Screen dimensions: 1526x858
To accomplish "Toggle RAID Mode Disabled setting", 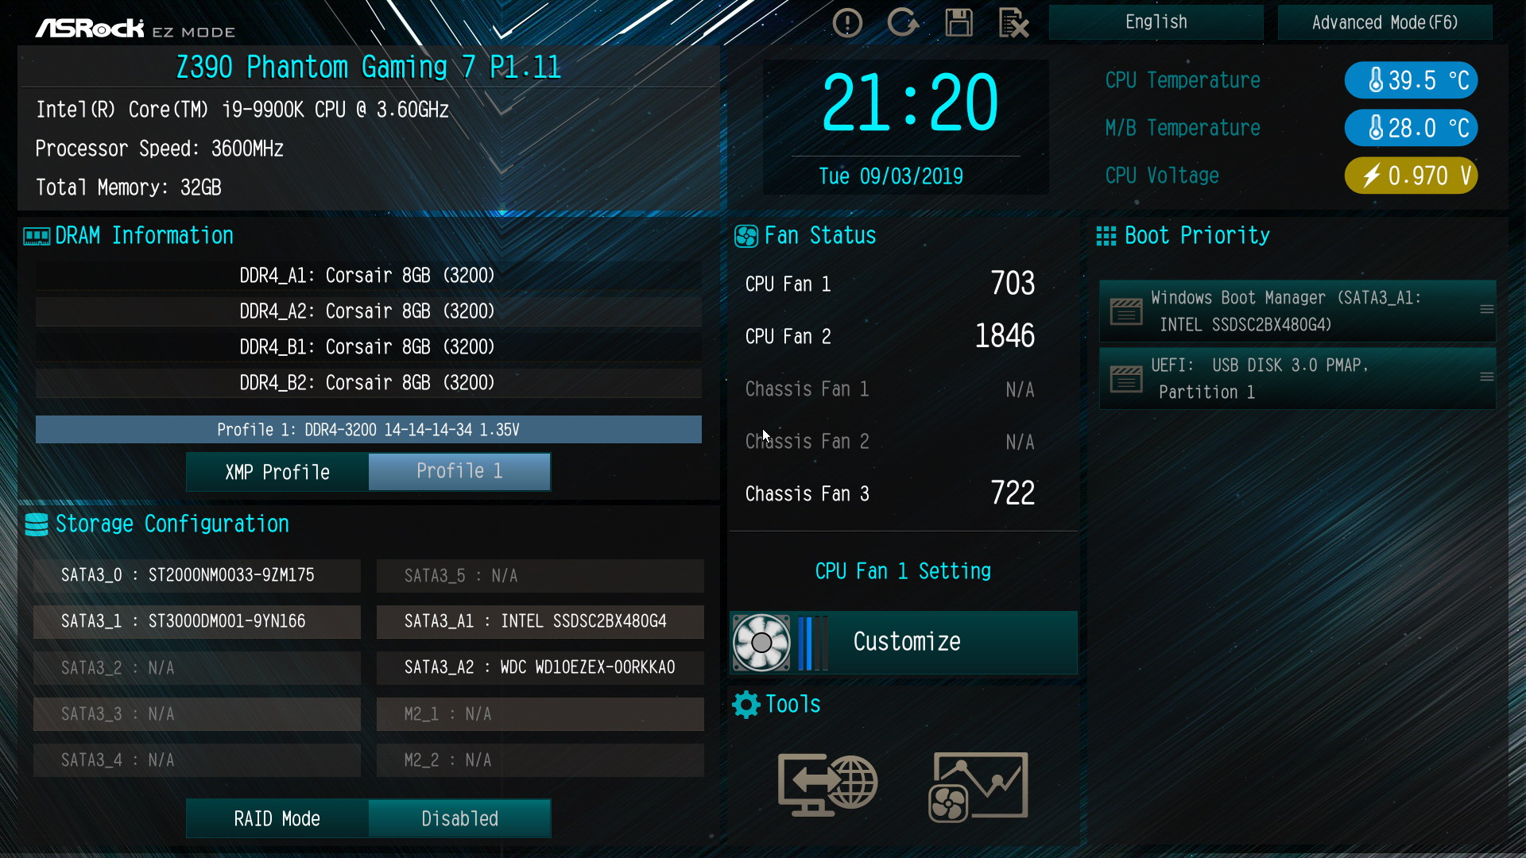I will 459,819.
